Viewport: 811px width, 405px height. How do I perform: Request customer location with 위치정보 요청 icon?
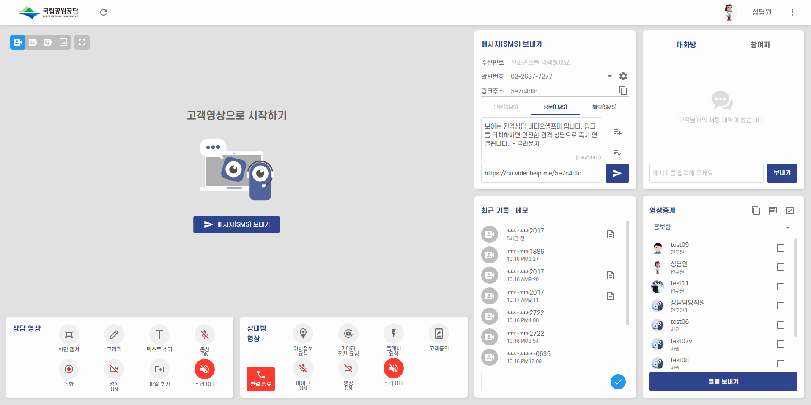303,334
